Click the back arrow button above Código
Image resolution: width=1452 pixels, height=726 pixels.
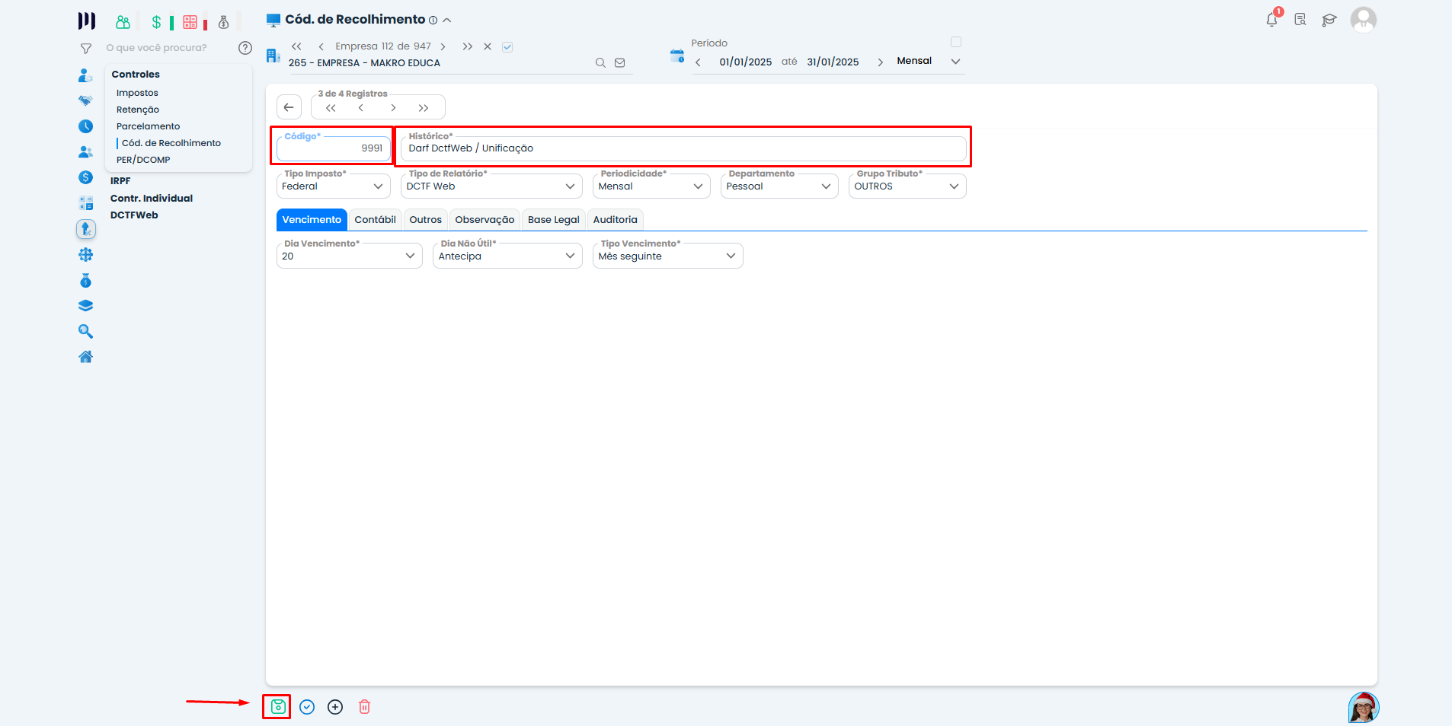pos(289,107)
